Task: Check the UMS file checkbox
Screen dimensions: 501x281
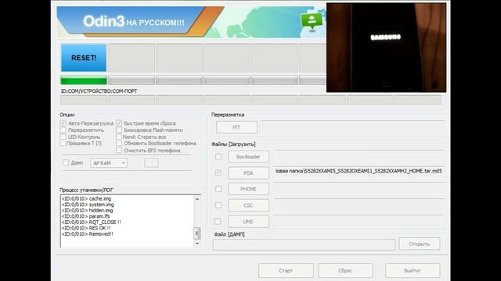Action: pyautogui.click(x=218, y=221)
